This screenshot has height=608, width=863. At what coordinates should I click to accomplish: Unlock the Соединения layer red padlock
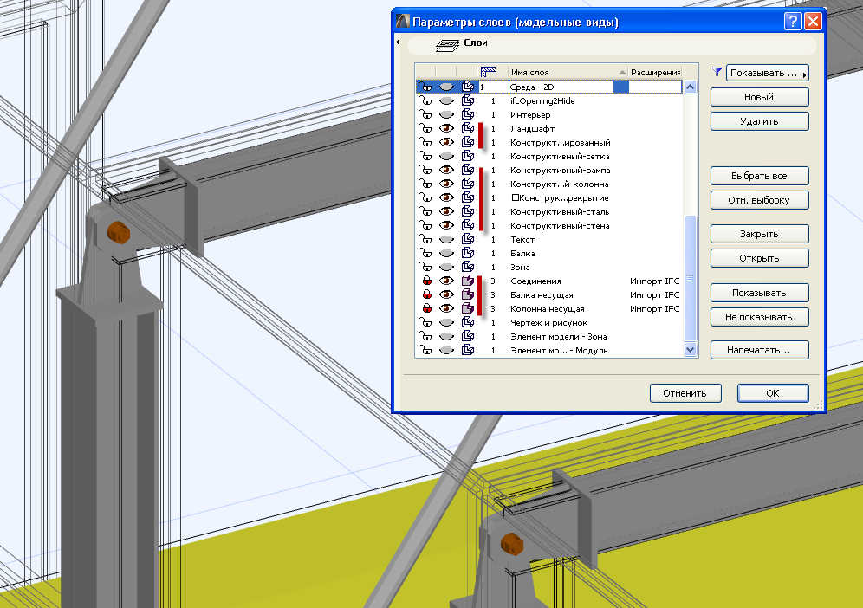pos(426,281)
